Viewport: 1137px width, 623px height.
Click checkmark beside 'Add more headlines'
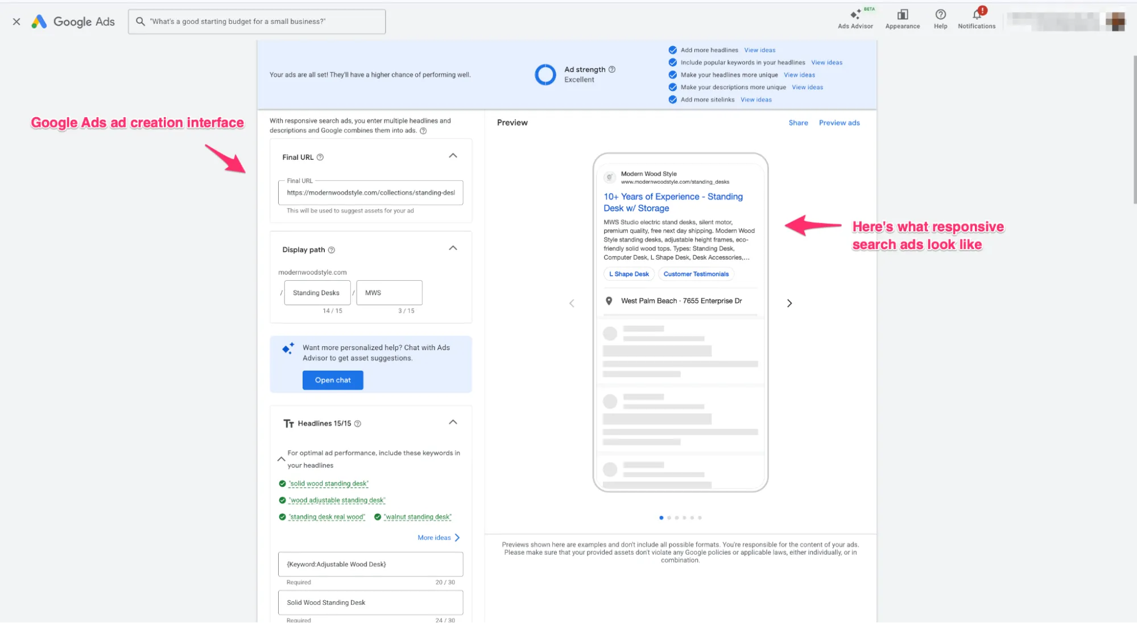(673, 50)
